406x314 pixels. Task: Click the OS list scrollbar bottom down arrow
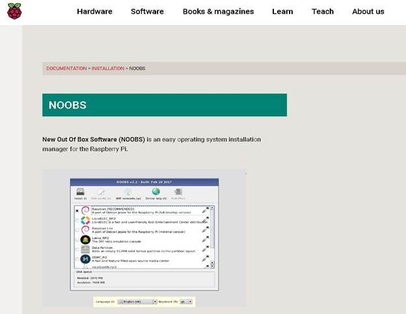[212, 267]
